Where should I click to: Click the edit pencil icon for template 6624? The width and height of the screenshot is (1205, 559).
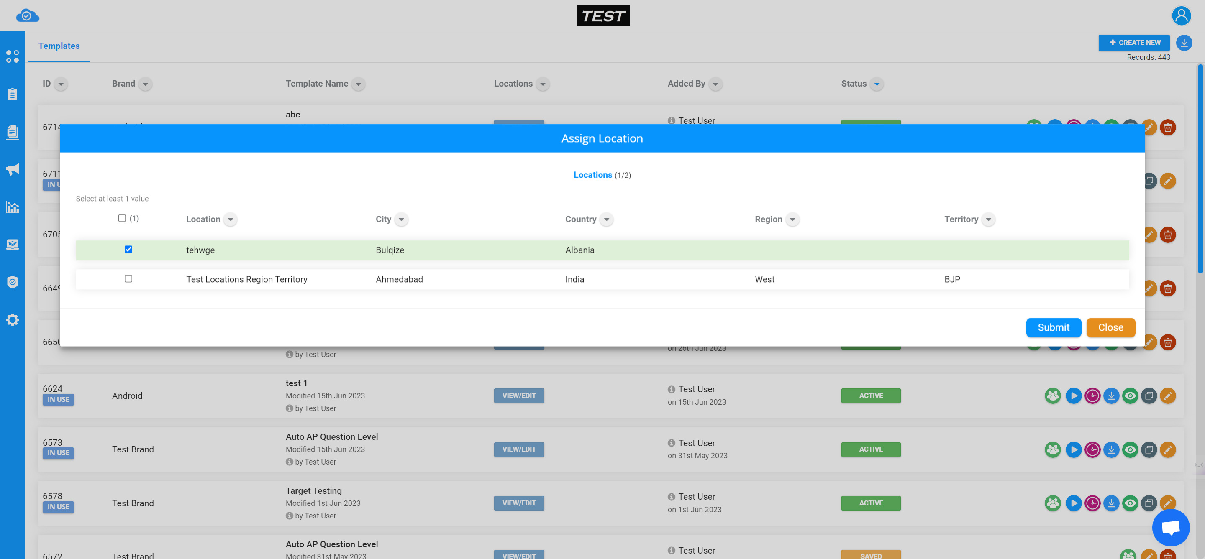pyautogui.click(x=1168, y=396)
